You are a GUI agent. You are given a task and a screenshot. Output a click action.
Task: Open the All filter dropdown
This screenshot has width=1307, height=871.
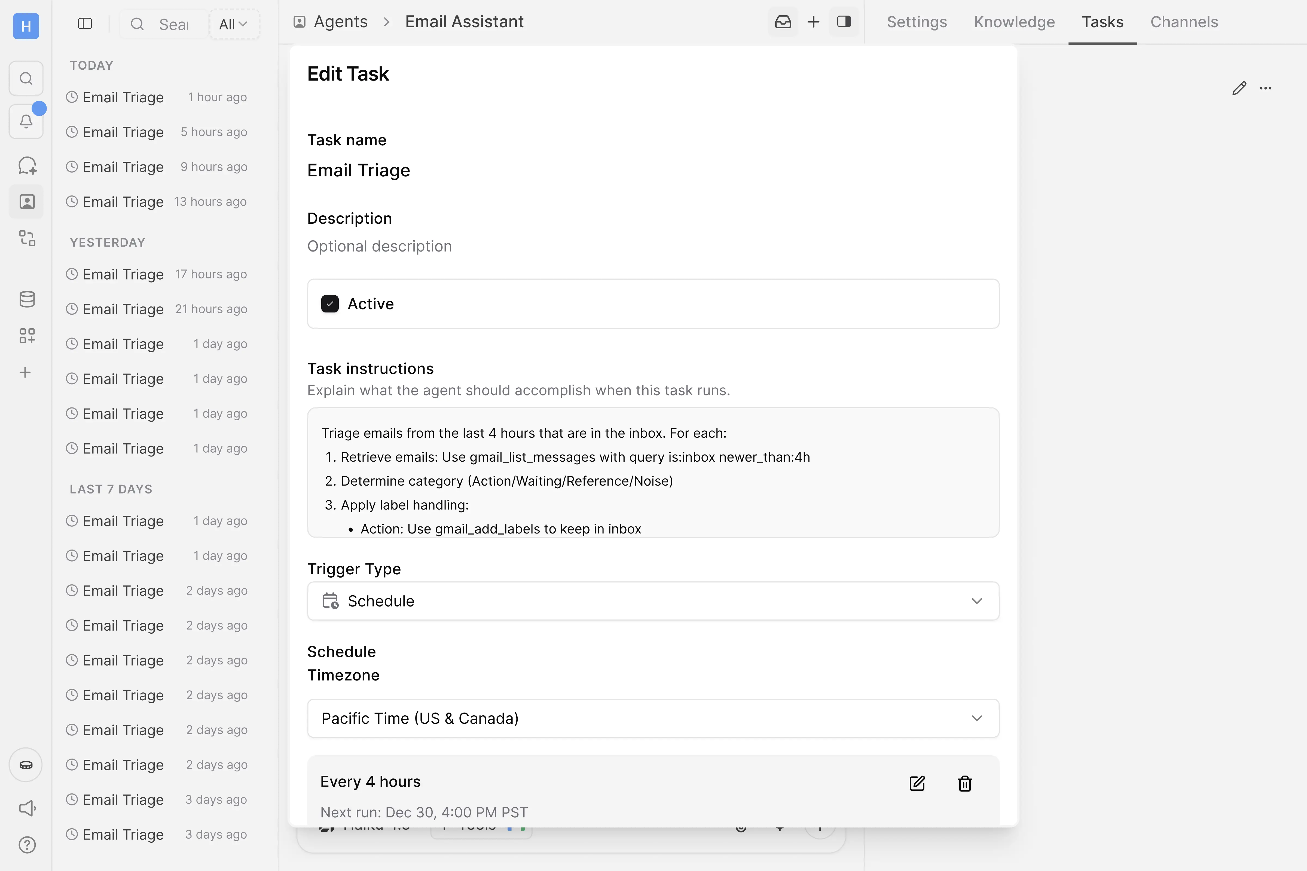234,24
